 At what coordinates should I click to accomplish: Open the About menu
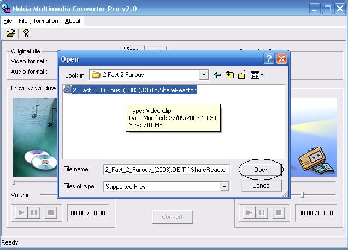(73, 21)
